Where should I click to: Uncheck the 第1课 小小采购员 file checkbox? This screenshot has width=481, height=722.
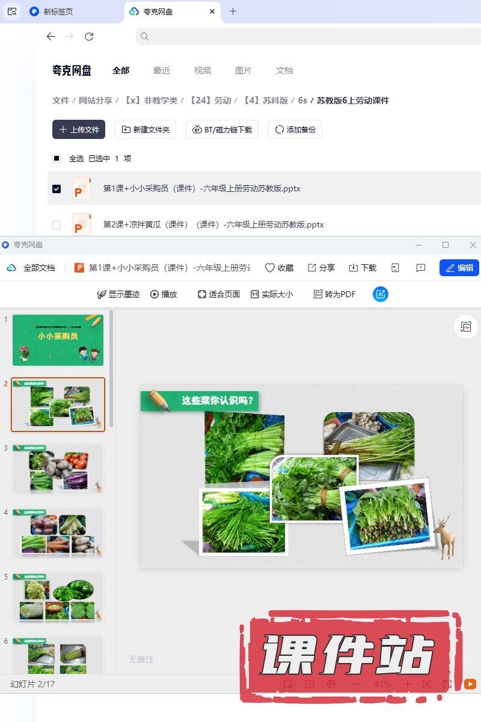[x=57, y=189]
